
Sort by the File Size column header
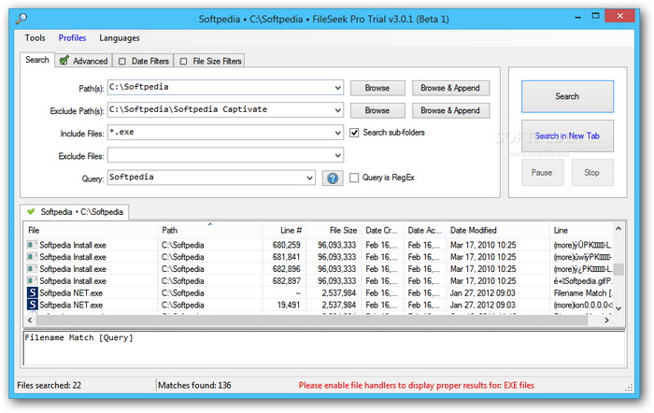[334, 230]
